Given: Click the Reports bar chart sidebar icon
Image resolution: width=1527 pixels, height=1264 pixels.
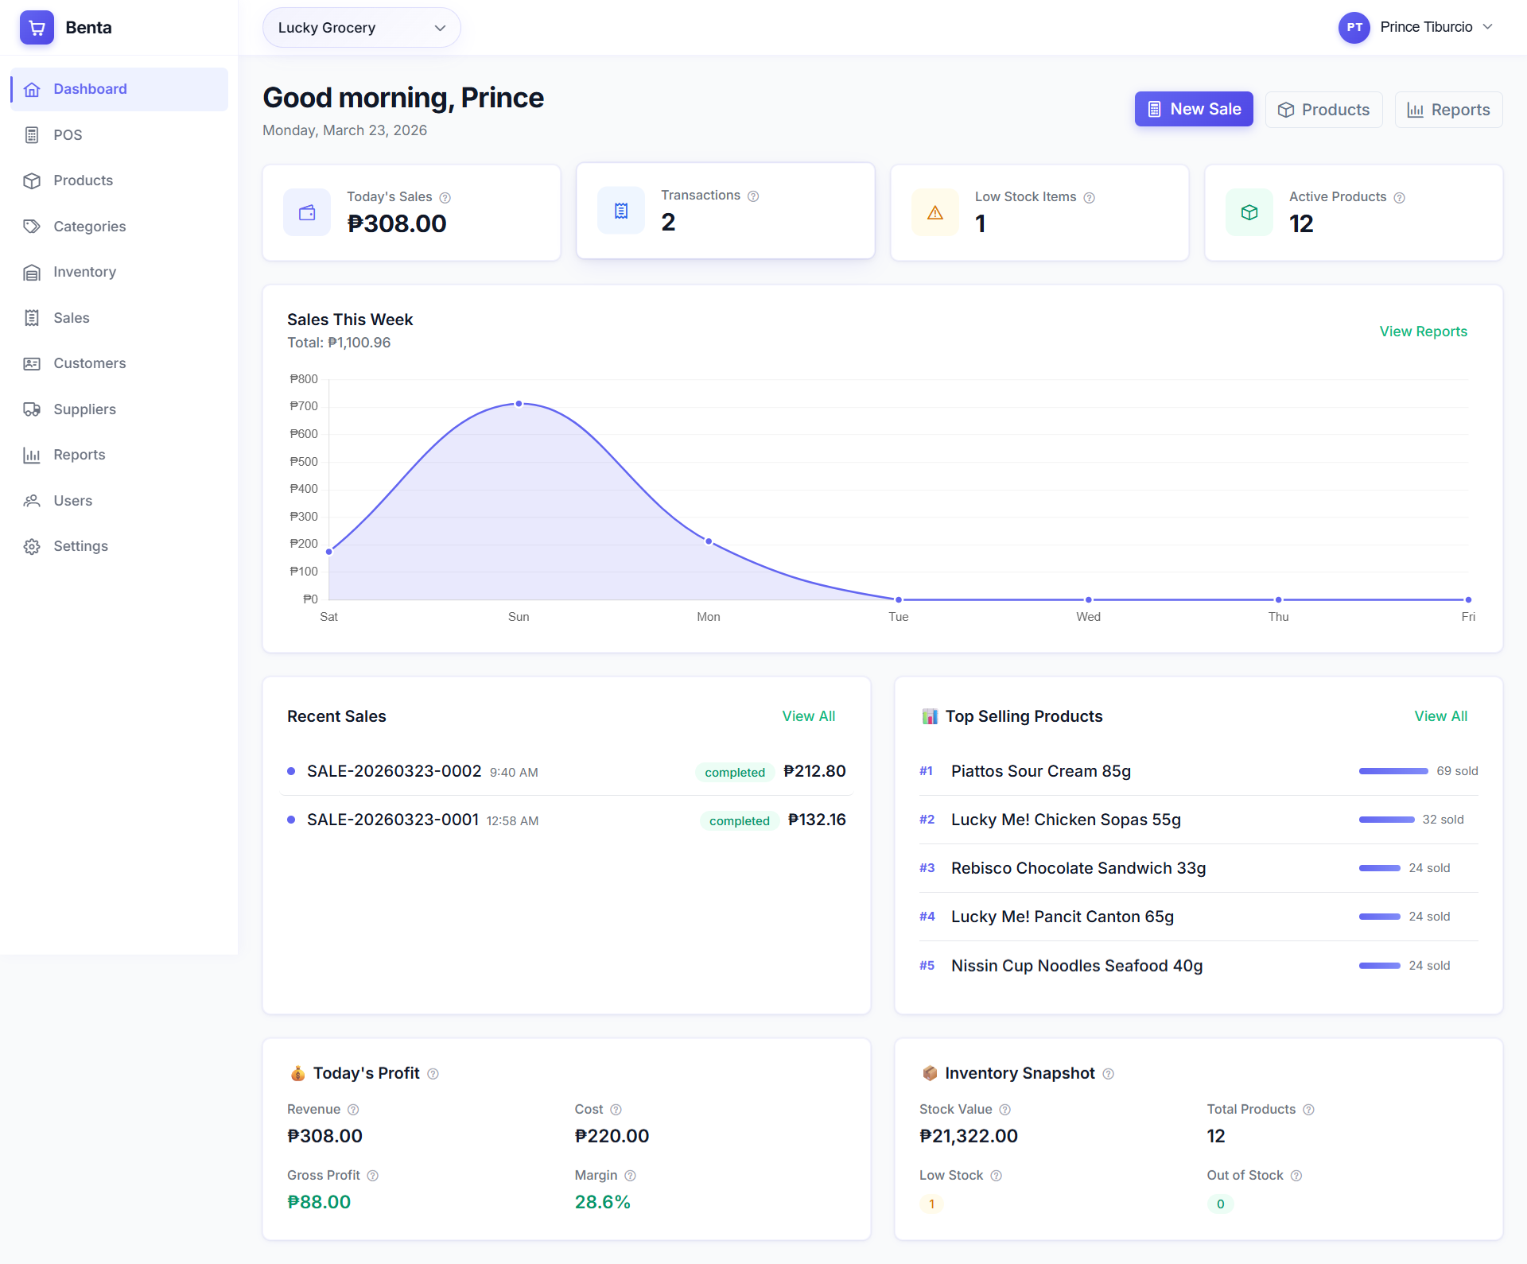Looking at the screenshot, I should (32, 455).
